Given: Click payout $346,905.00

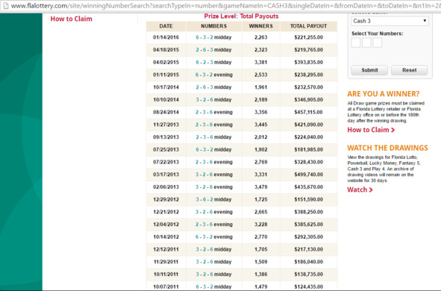Looking at the screenshot, I should 308,100.
